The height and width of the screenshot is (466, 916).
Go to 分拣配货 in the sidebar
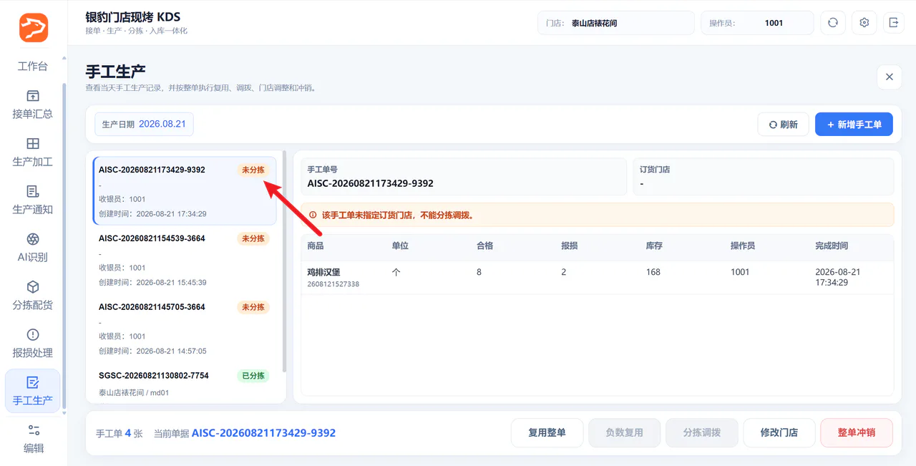coord(33,296)
